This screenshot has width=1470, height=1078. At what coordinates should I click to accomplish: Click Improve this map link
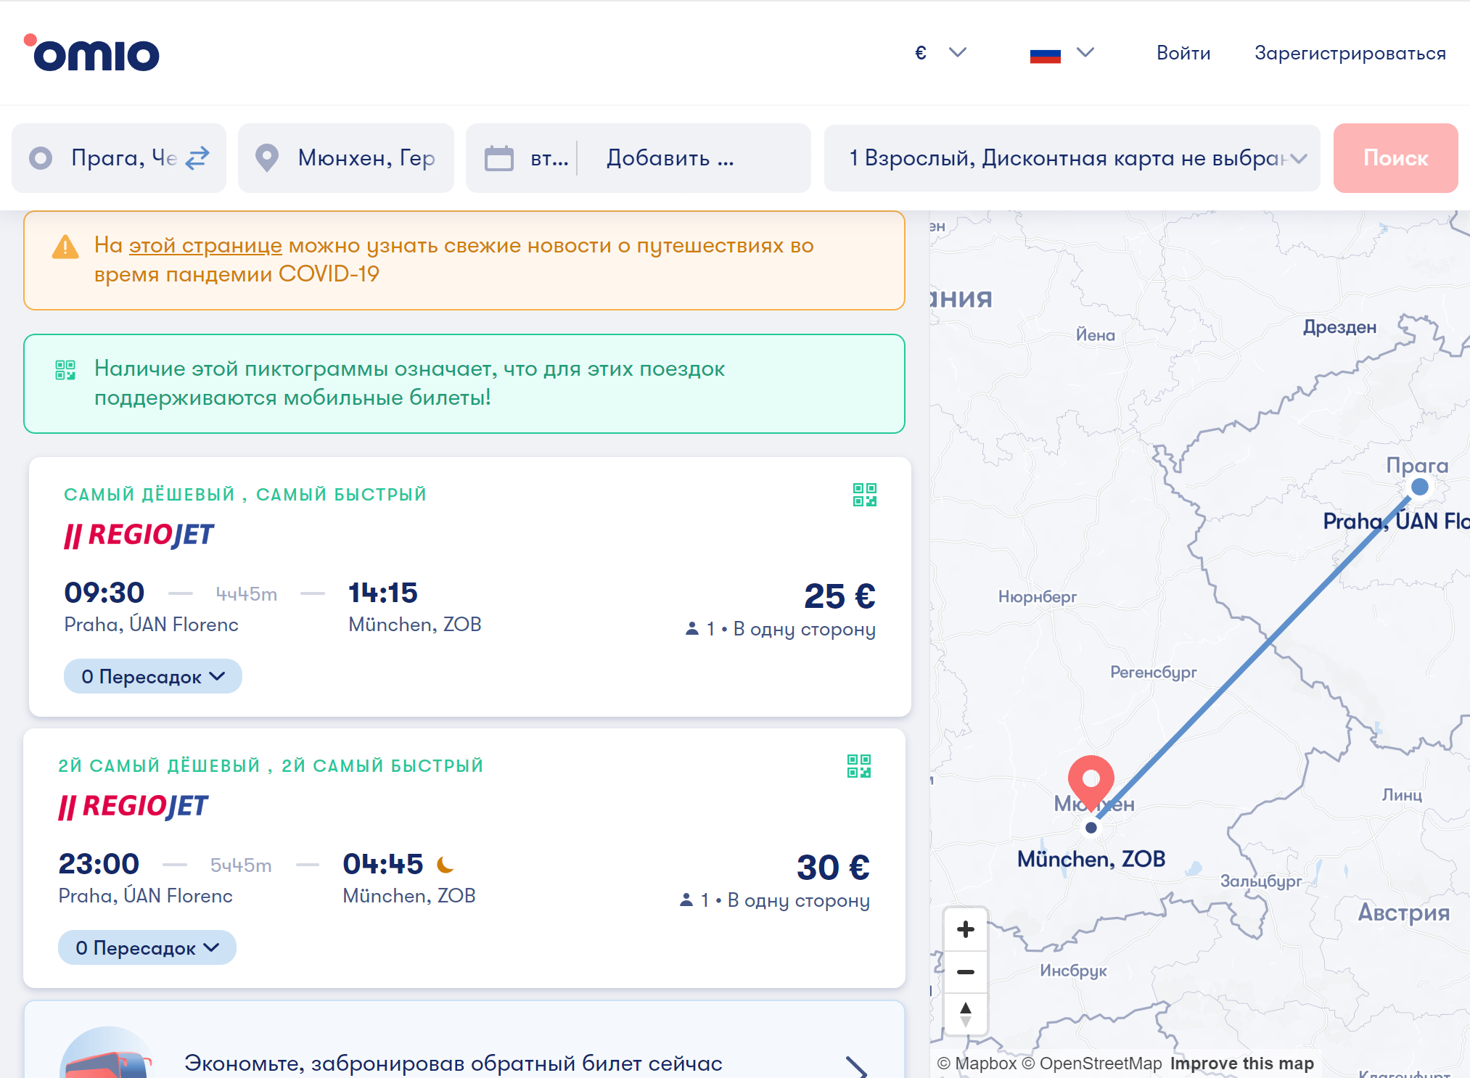(1242, 1063)
